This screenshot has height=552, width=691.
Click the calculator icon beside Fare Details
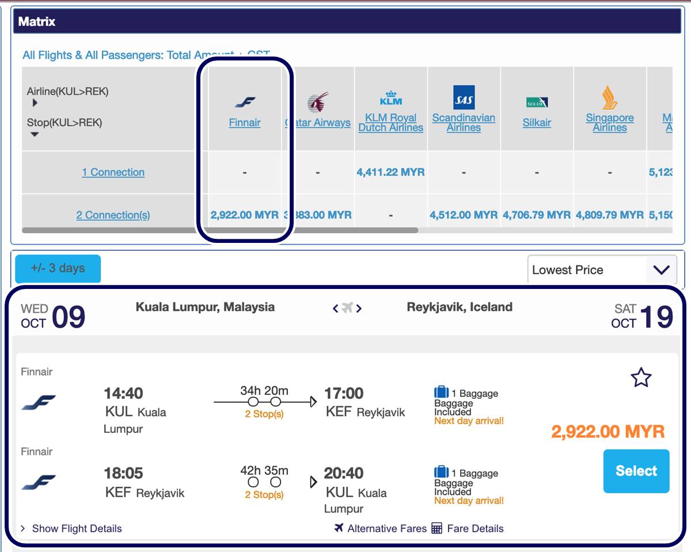(x=436, y=528)
